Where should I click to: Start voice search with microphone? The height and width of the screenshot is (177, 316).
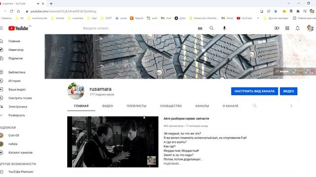tap(224, 29)
